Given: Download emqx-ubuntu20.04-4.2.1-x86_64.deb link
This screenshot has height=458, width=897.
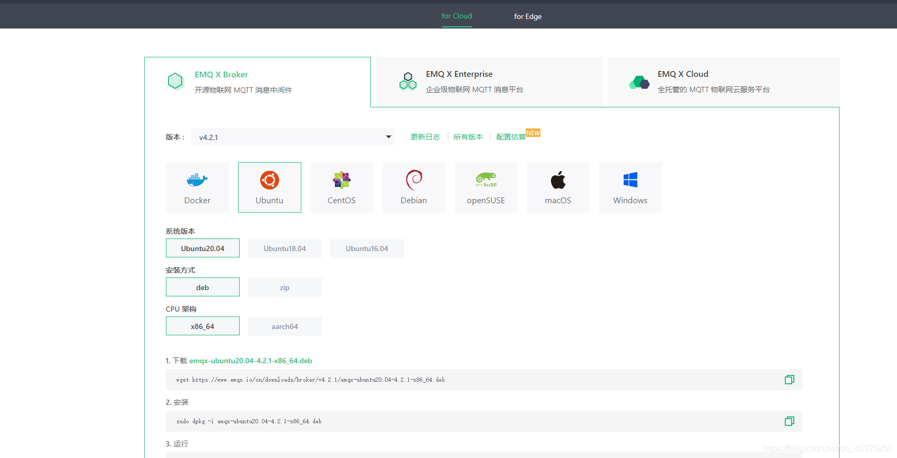Looking at the screenshot, I should coord(251,361).
